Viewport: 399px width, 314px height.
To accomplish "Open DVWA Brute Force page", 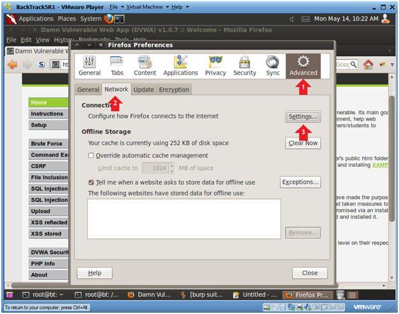I will [x=48, y=143].
